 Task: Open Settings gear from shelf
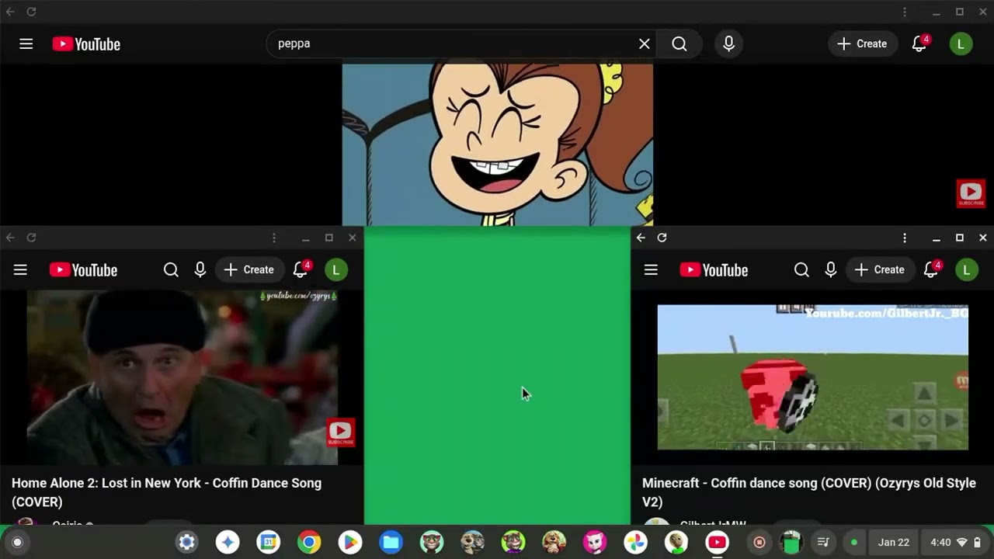coord(187,543)
